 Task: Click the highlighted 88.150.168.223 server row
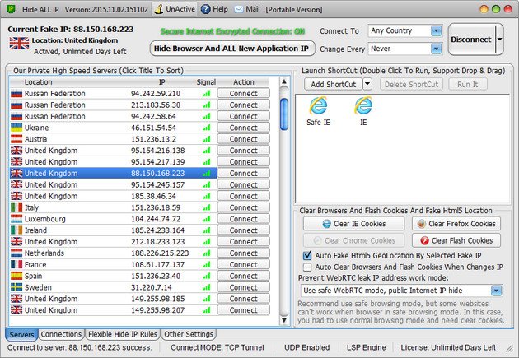pos(114,173)
